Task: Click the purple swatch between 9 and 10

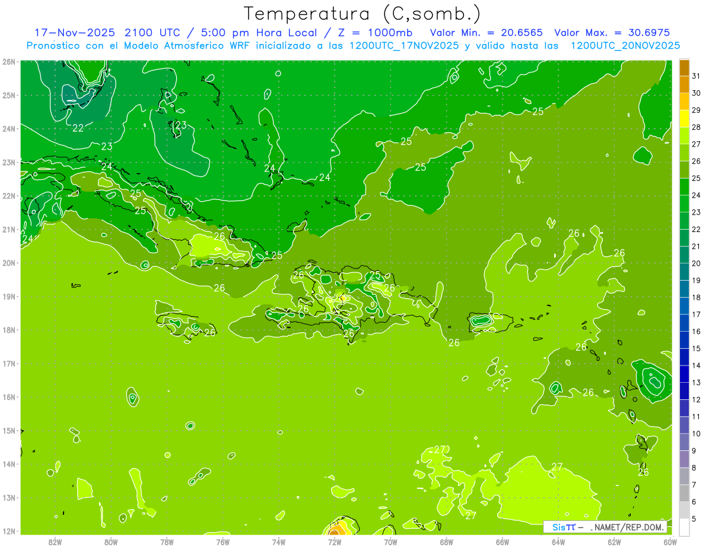Action: click(685, 443)
